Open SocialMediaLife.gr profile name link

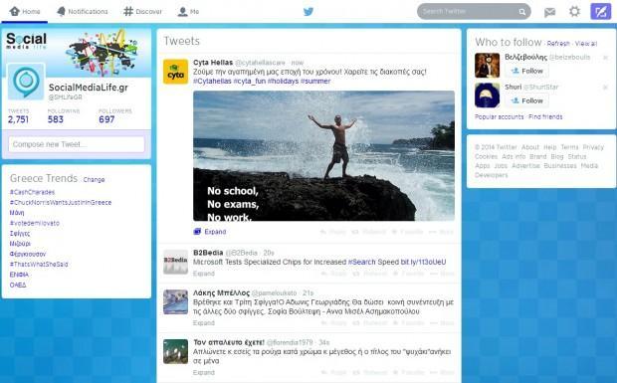coord(89,88)
